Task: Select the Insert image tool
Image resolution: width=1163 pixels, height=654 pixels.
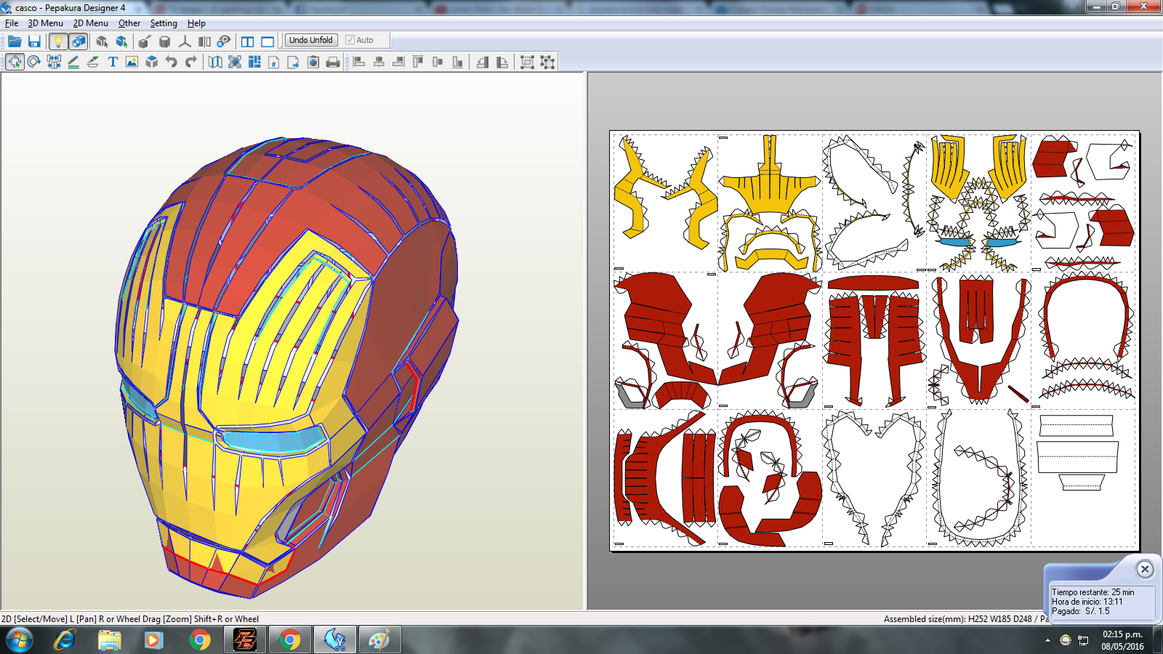Action: (132, 62)
